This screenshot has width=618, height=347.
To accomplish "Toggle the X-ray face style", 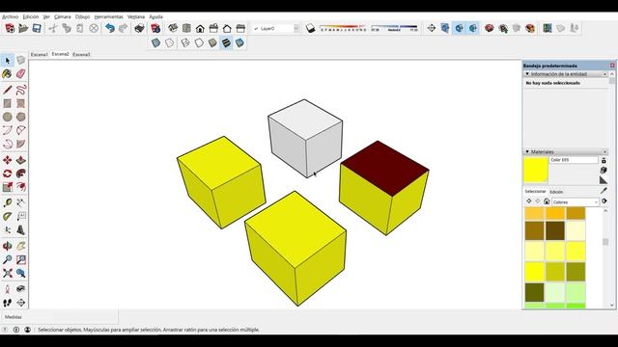I will 156,42.
